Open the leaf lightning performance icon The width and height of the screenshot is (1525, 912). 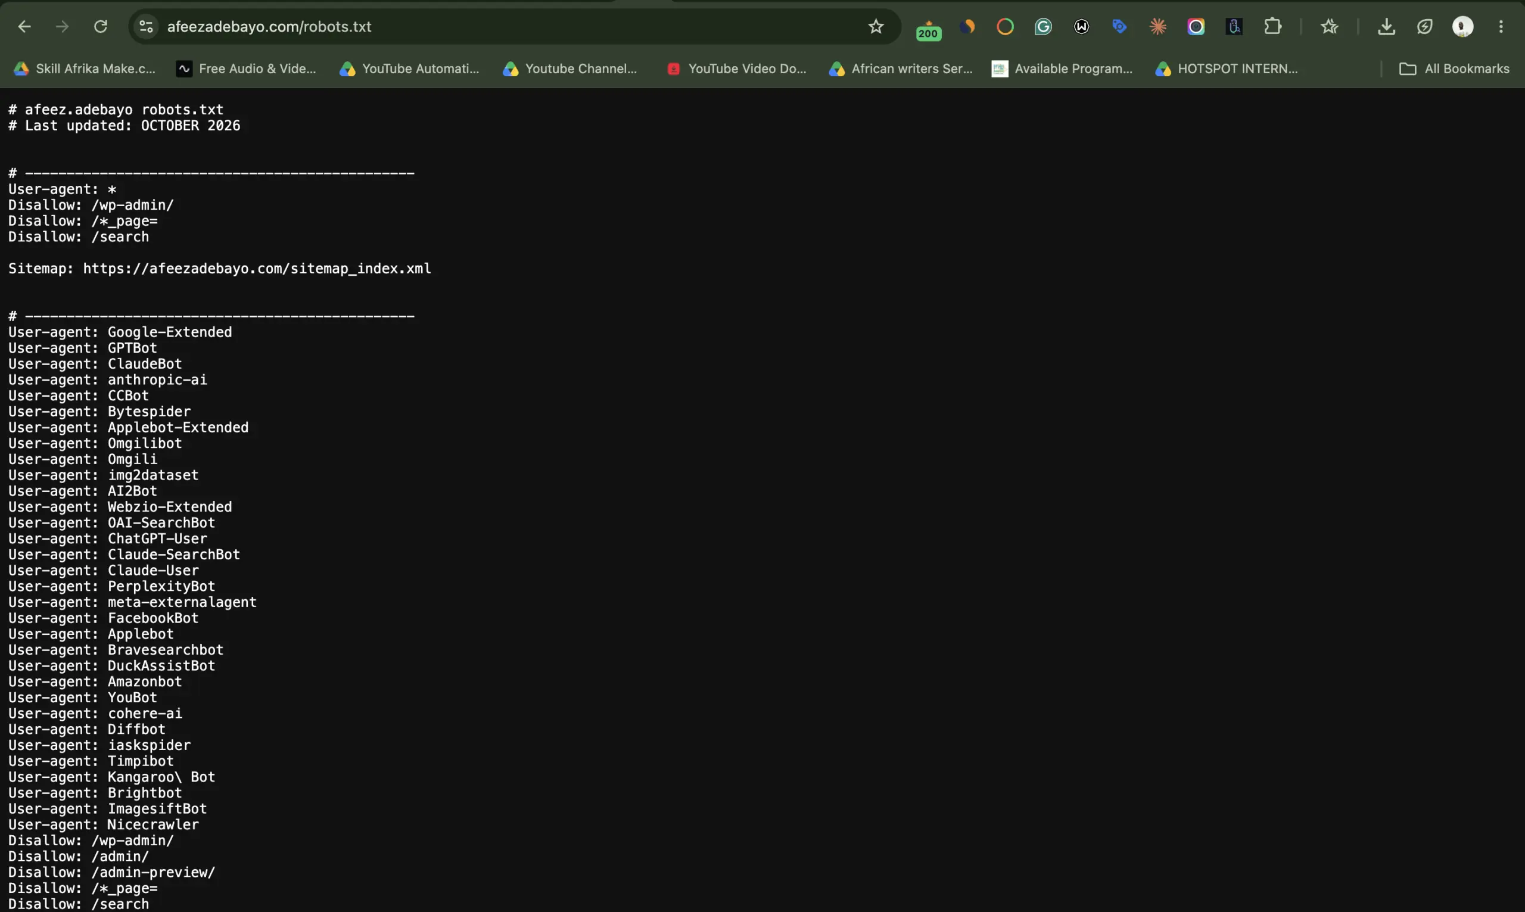1425,26
